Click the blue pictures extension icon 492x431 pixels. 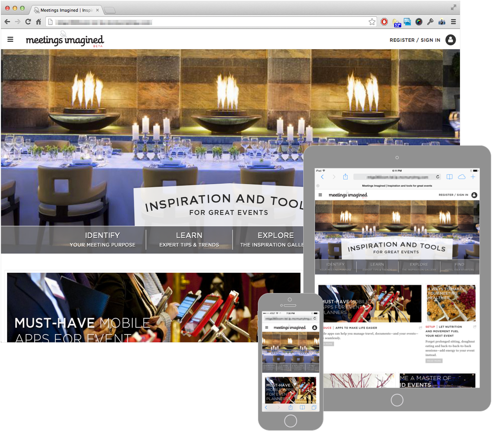click(x=407, y=22)
